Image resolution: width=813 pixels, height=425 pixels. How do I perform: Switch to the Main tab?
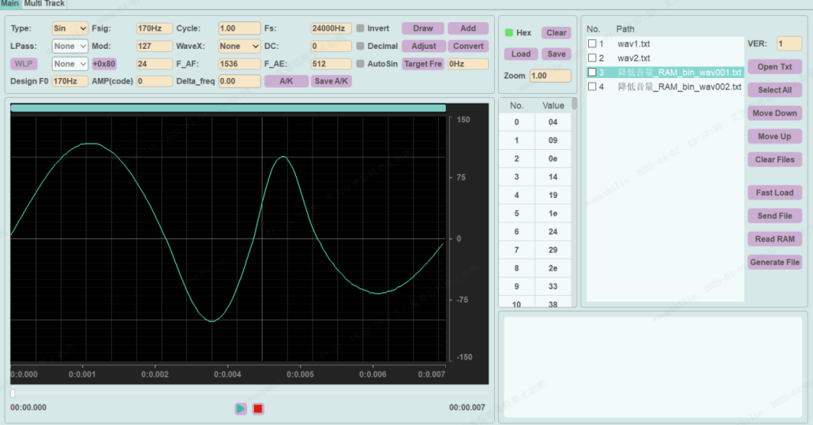(9, 4)
